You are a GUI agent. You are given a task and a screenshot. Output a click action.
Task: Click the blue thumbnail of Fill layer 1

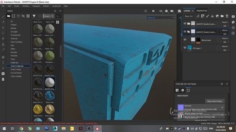click(190, 48)
